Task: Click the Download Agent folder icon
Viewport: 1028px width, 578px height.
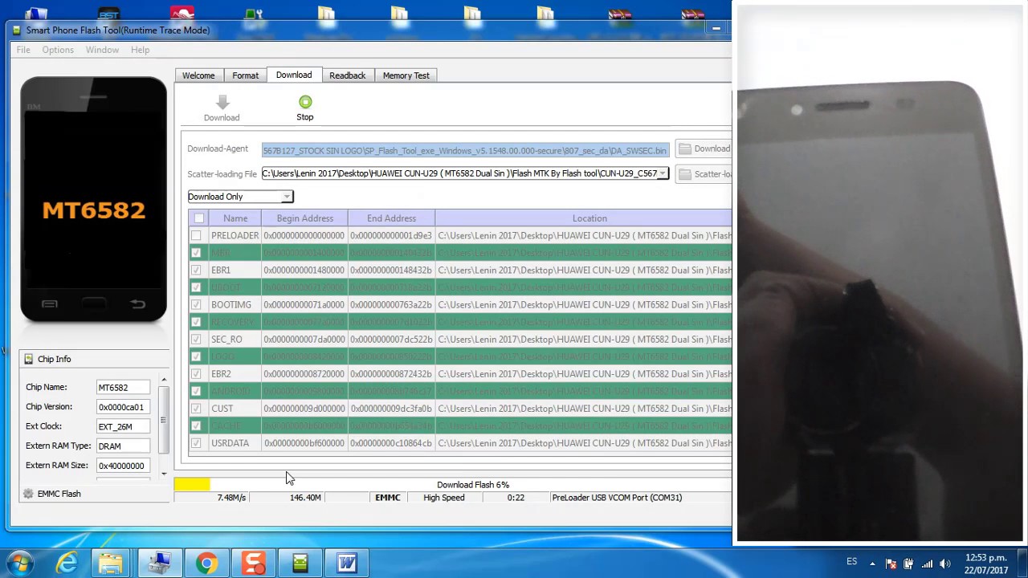Action: [685, 149]
